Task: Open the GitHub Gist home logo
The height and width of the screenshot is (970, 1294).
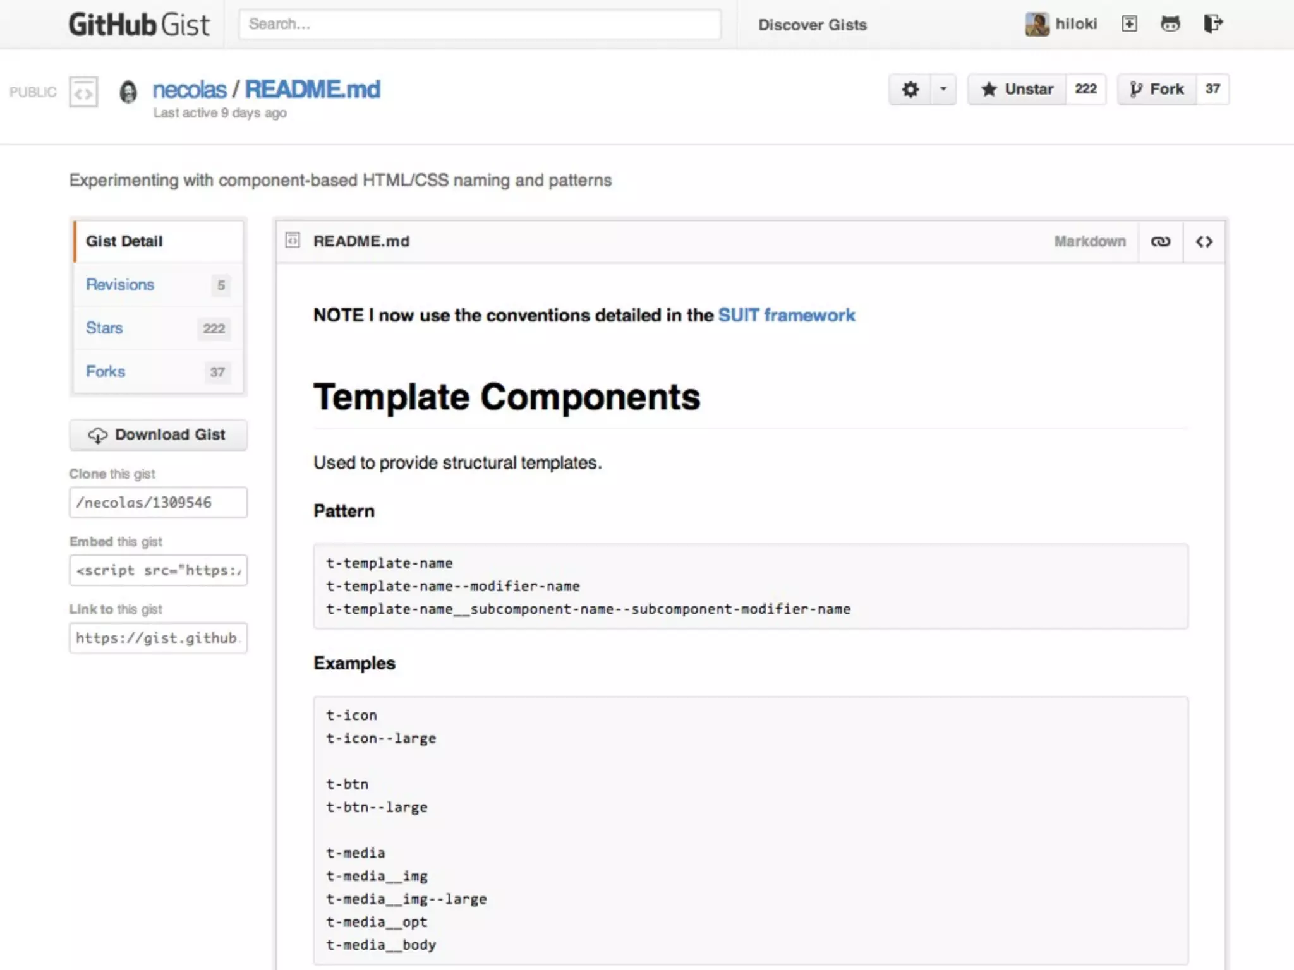Action: pyautogui.click(x=139, y=25)
